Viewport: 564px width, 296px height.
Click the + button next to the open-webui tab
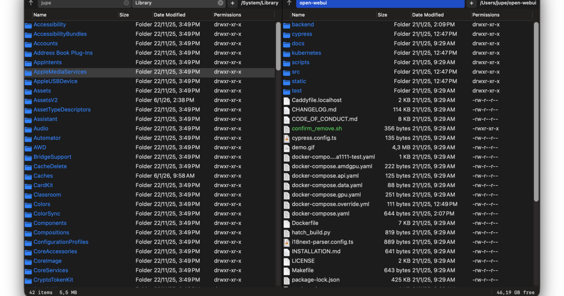(x=471, y=4)
